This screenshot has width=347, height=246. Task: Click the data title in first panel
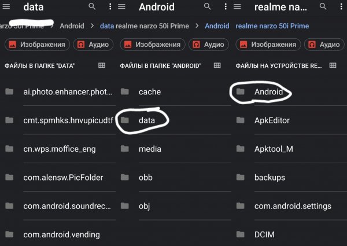tap(34, 7)
